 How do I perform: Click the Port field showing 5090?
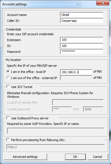pyautogui.click(x=93, y=109)
